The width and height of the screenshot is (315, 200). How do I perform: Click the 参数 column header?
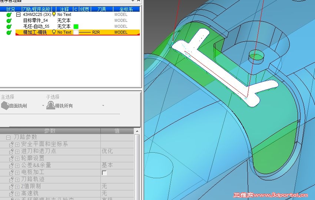click(x=50, y=131)
